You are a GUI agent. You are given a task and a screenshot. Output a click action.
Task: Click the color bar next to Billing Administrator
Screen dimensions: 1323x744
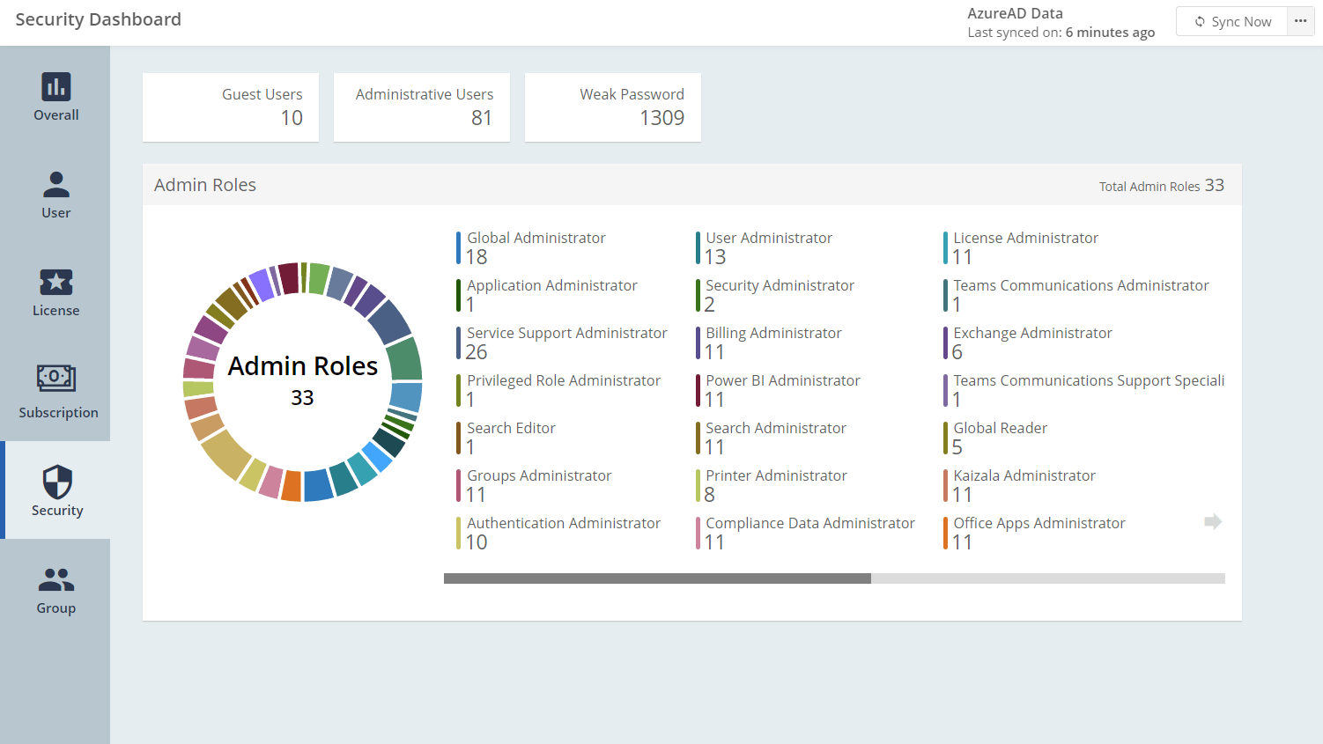[x=698, y=343]
